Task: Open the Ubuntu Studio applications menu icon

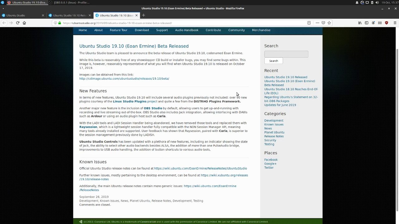Action: point(2,2)
